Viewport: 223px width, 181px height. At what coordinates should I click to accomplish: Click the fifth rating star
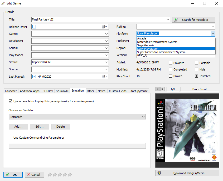pos(70,175)
